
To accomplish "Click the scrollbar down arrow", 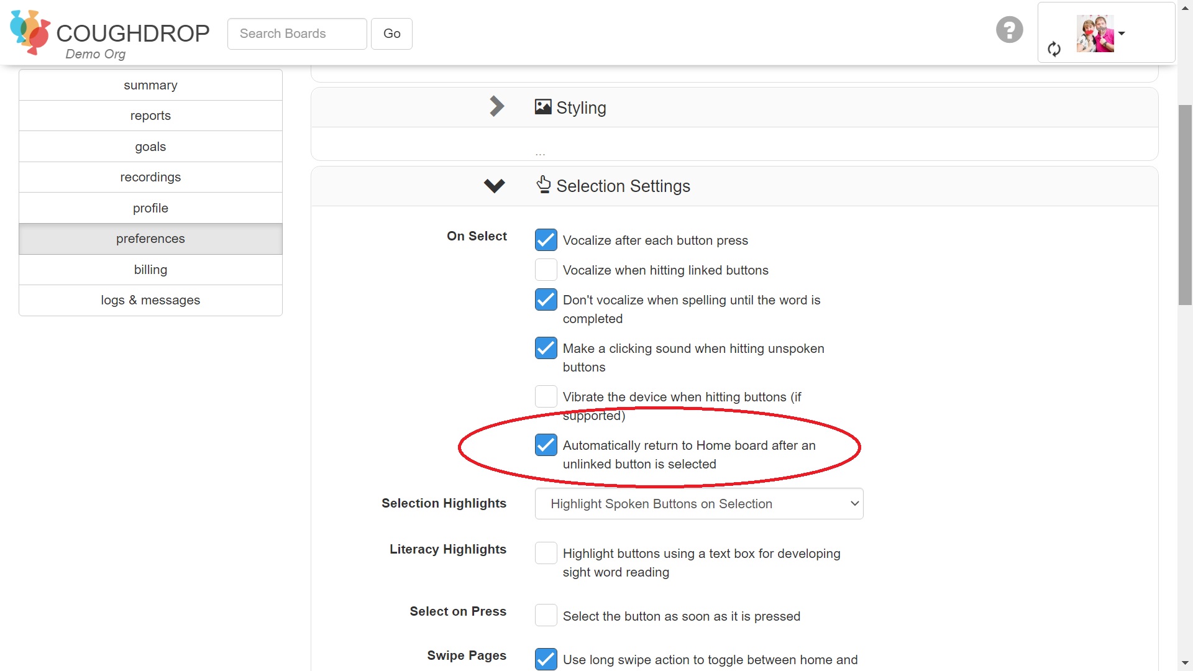I will click(1185, 663).
